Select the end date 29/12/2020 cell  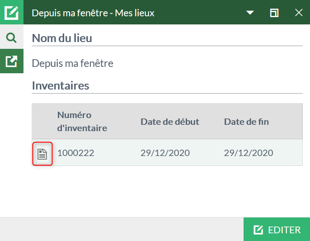[249, 153]
